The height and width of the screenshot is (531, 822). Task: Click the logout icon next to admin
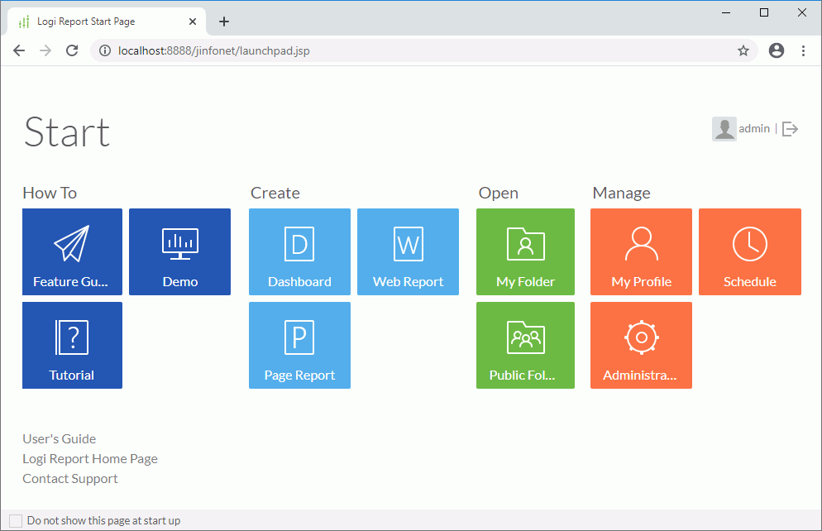(791, 128)
